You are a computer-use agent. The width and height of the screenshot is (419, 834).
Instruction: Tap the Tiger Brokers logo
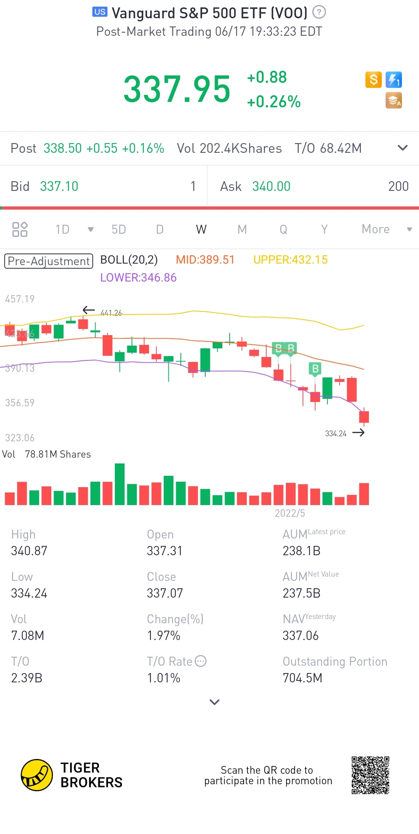[x=37, y=775]
